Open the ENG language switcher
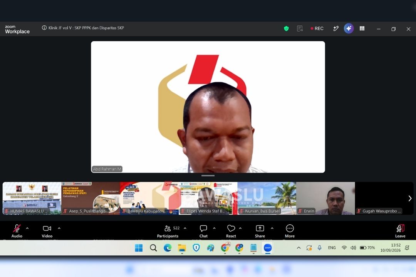416x277 pixels. coord(332,248)
